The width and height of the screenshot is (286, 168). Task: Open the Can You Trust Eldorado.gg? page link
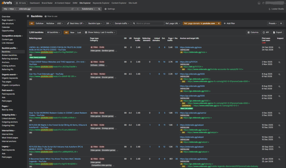tap(46, 74)
